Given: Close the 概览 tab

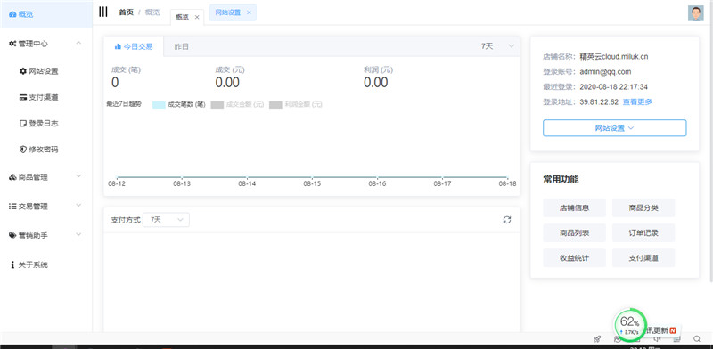Looking at the screenshot, I should [x=197, y=17].
